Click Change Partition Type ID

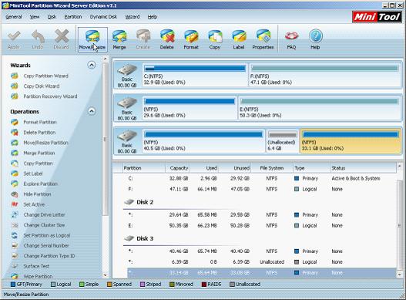[x=49, y=256]
